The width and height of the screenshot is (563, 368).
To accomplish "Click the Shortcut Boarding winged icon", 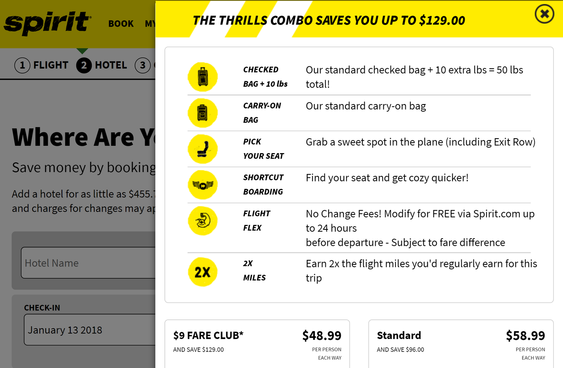I will (x=203, y=185).
